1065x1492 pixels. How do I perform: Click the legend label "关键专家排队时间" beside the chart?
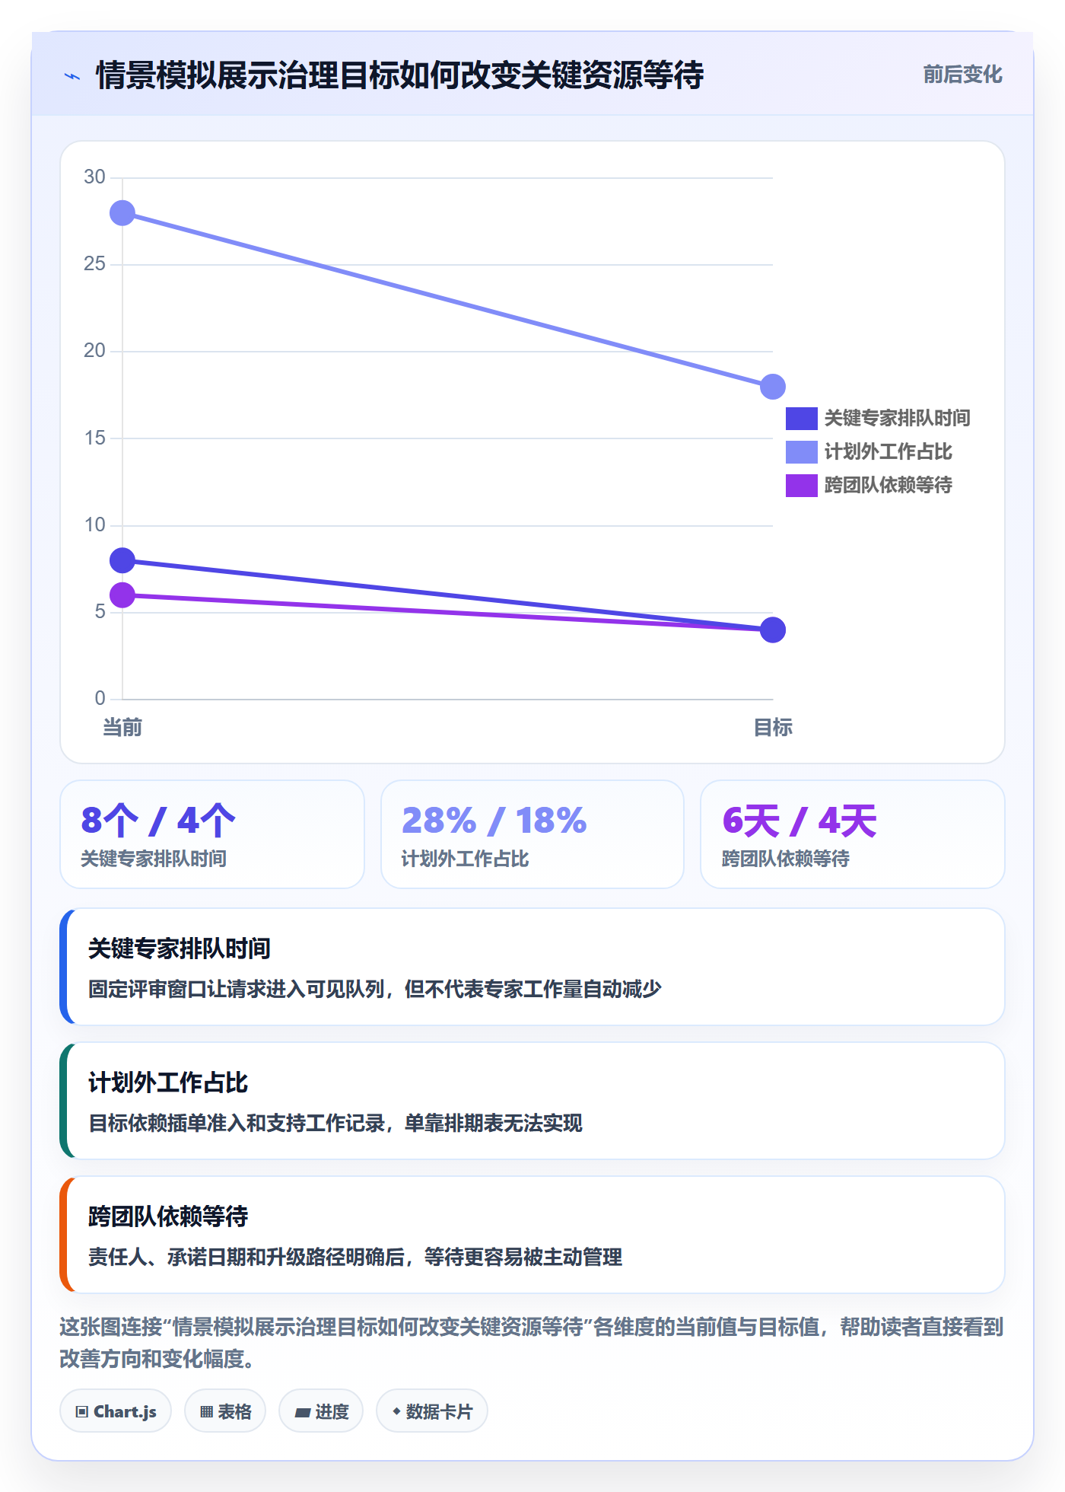pos(898,418)
